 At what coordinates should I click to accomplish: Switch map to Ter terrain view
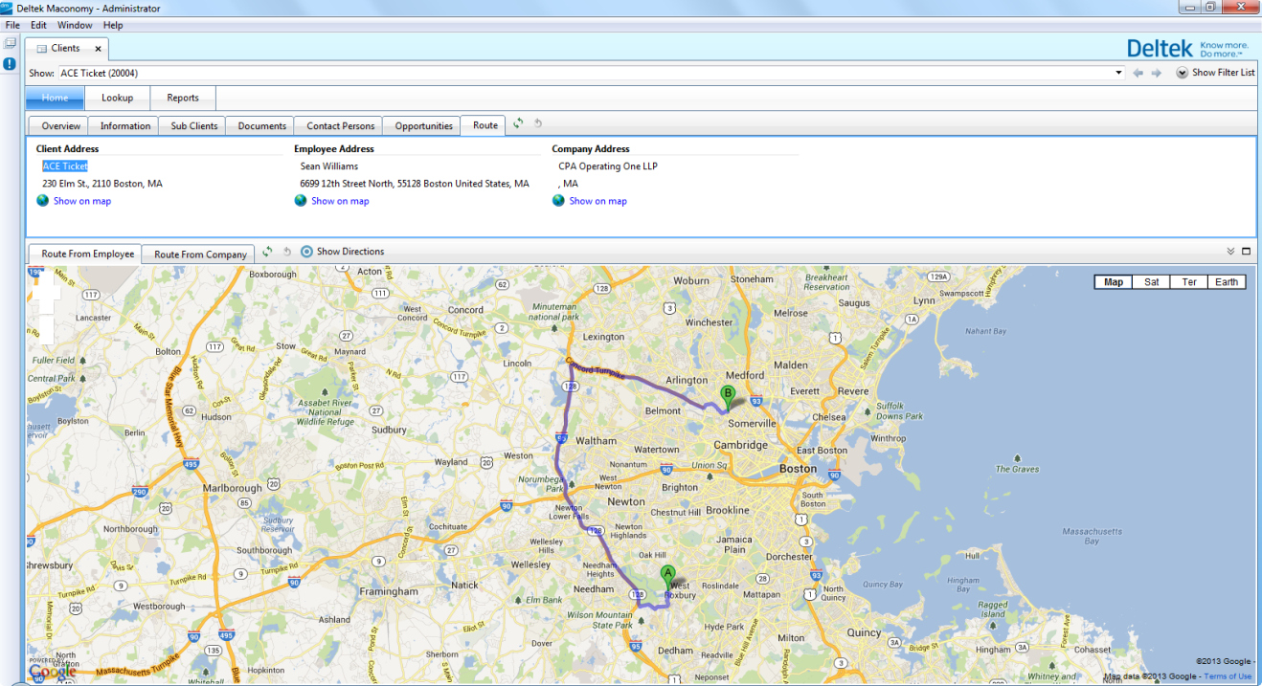tap(1188, 282)
